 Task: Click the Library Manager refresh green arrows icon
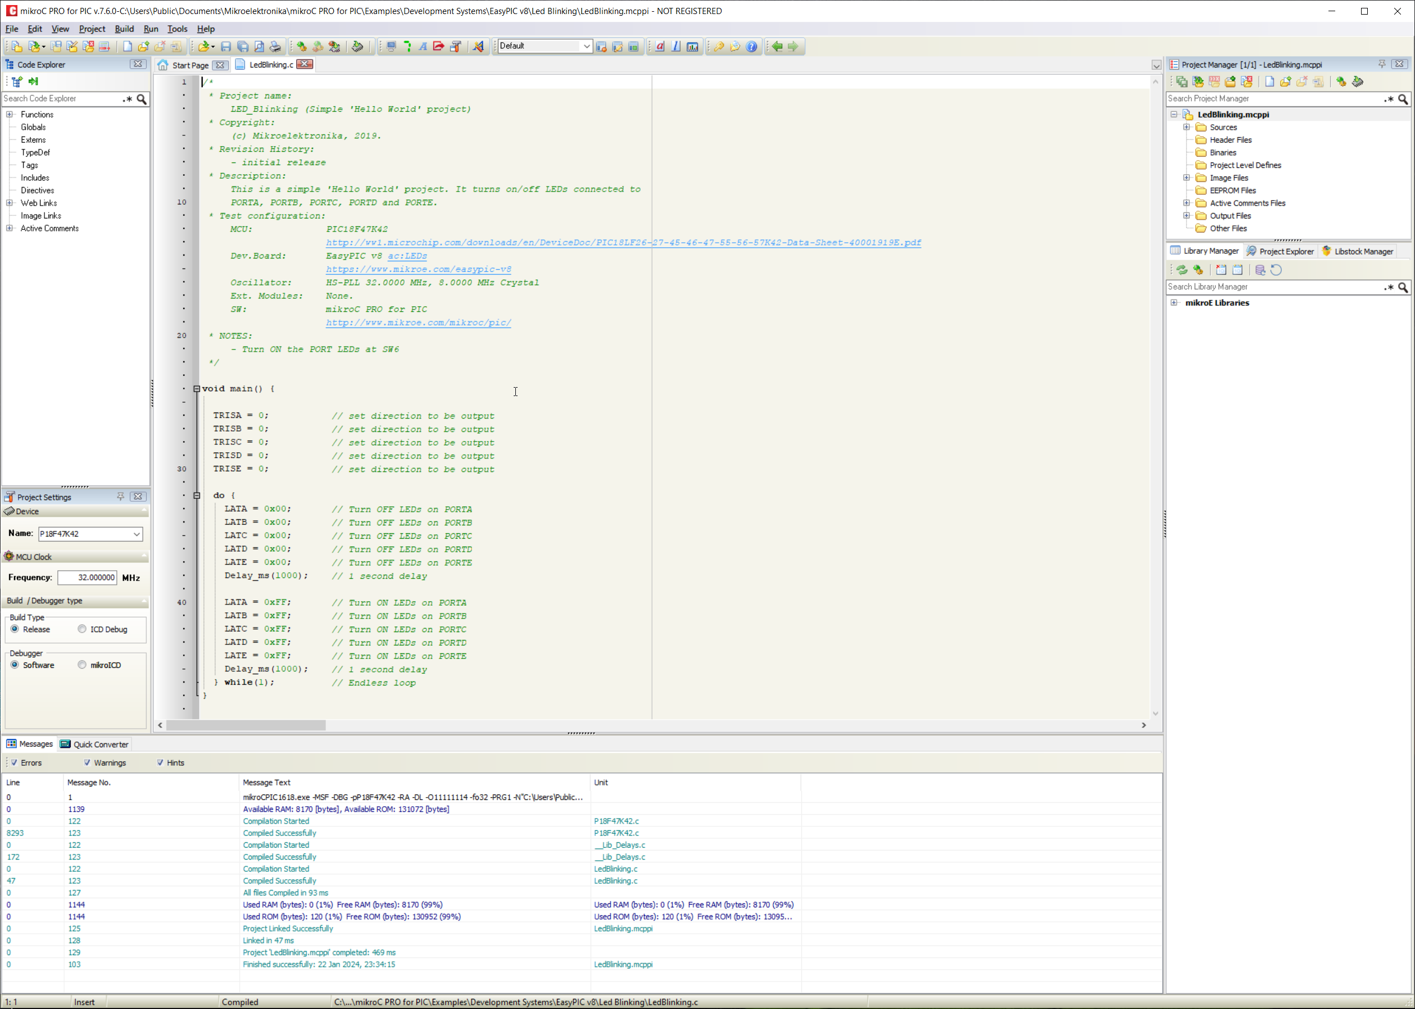[1182, 270]
